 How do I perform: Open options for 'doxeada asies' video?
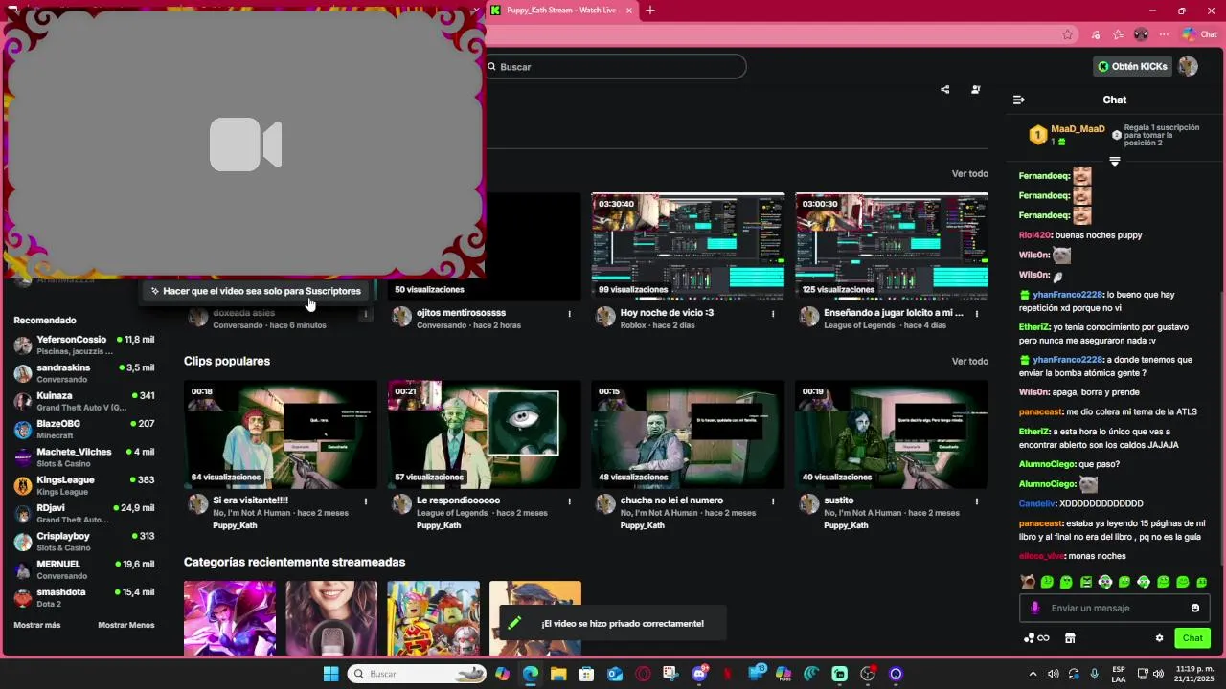[365, 314]
